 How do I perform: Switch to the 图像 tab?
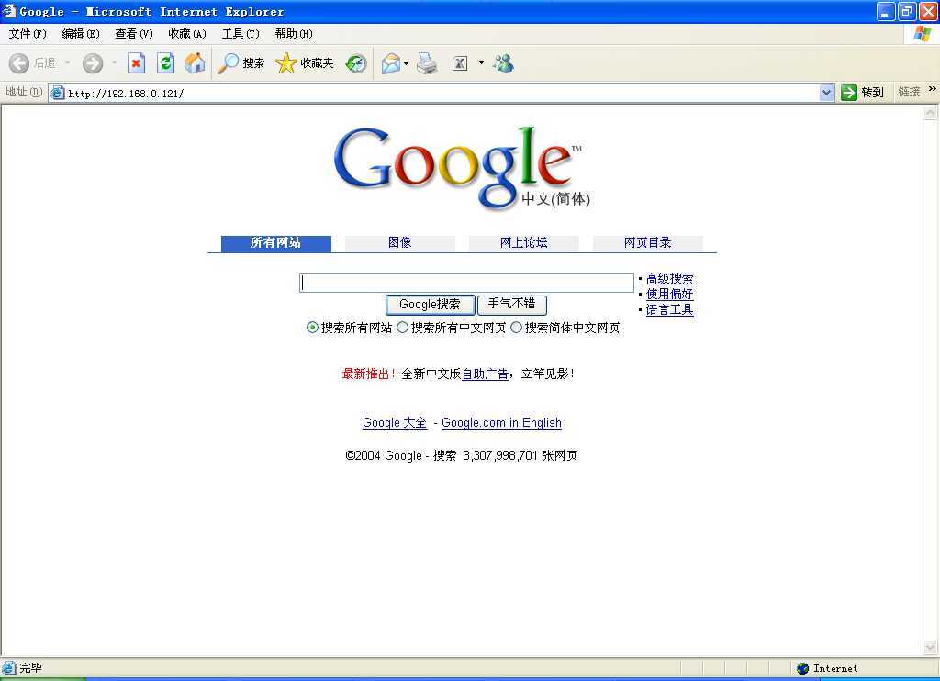[400, 243]
